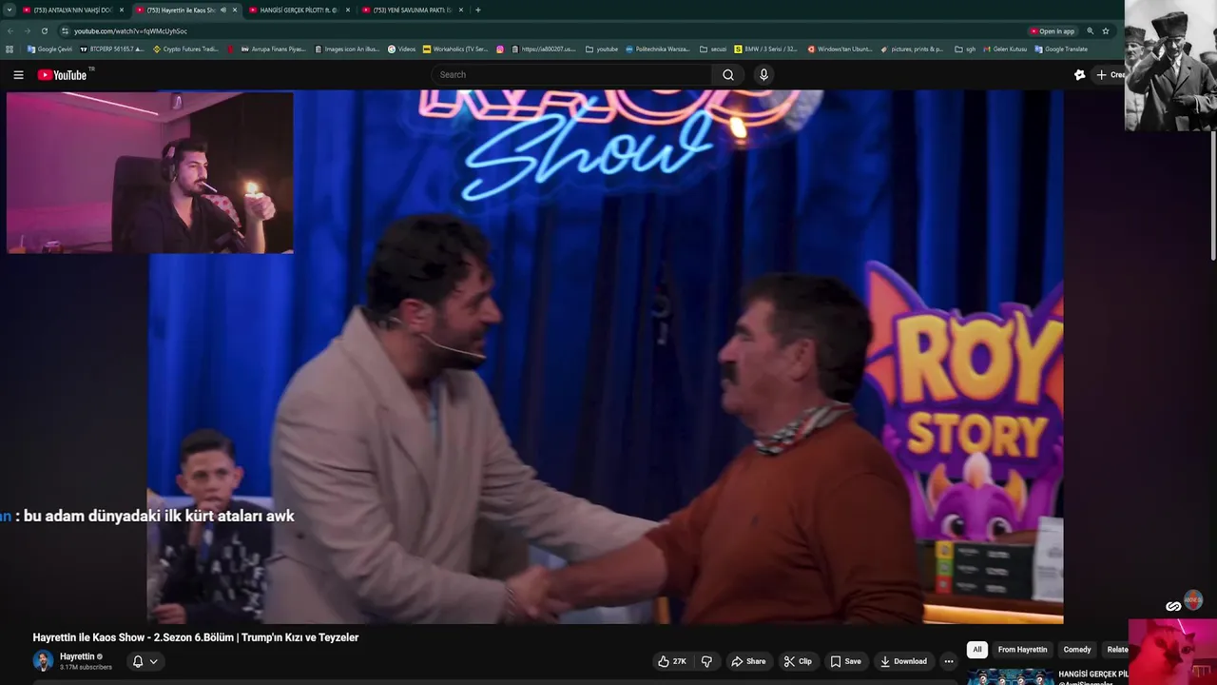Open YouTube hamburger guide menu

[18, 75]
